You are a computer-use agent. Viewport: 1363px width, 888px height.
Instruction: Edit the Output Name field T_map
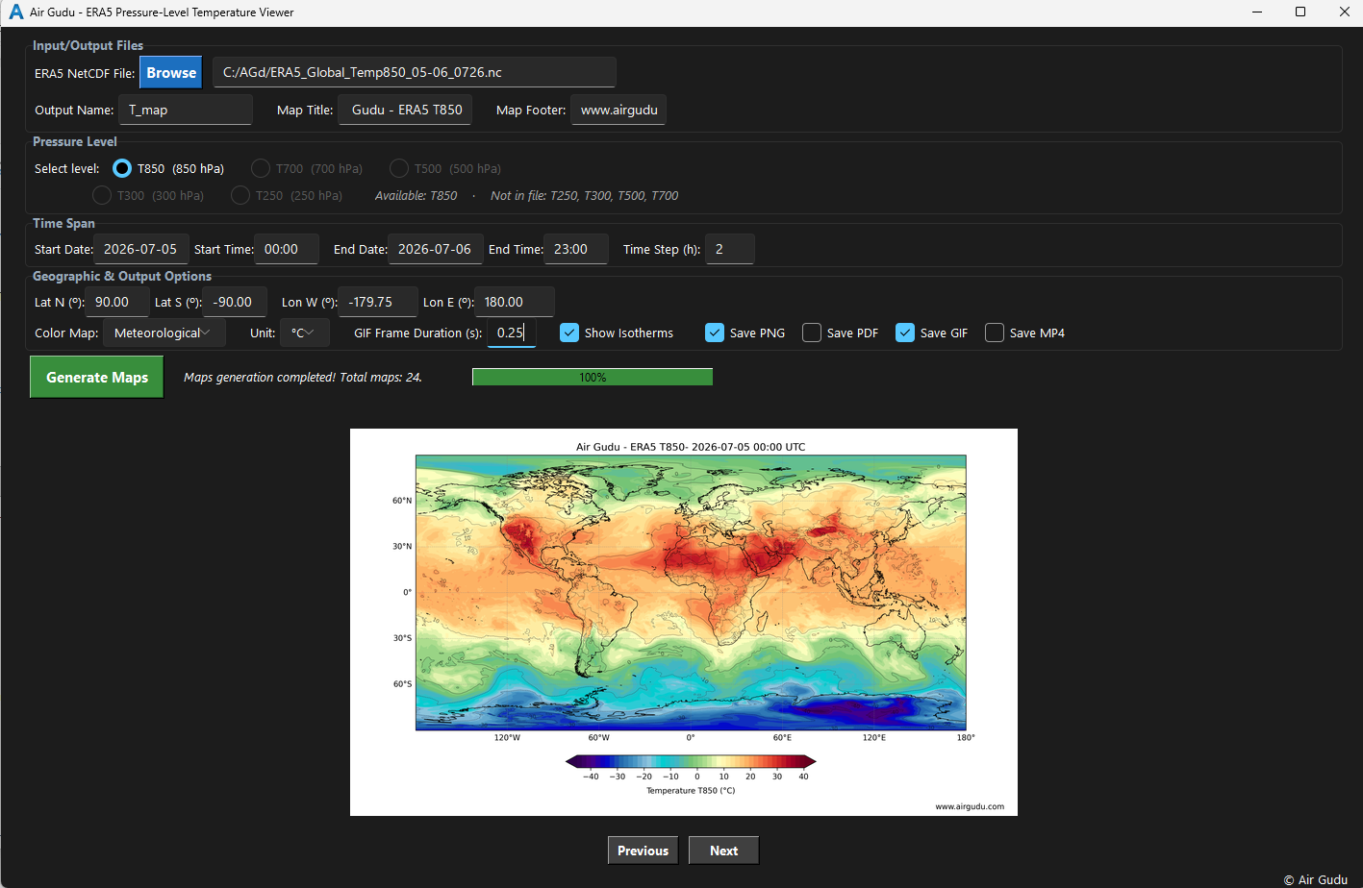(186, 110)
